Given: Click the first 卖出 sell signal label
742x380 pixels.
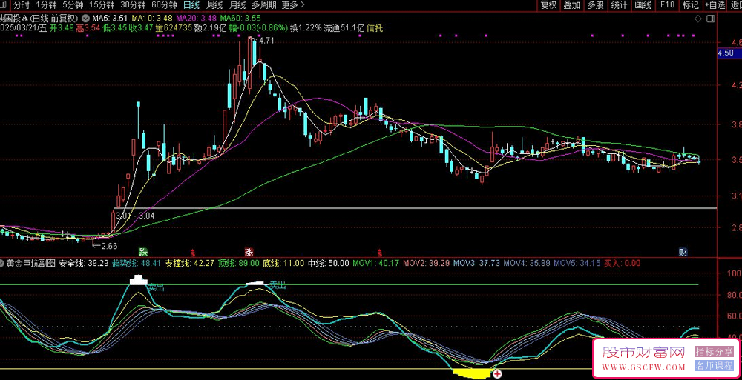Looking at the screenshot, I should [x=155, y=287].
